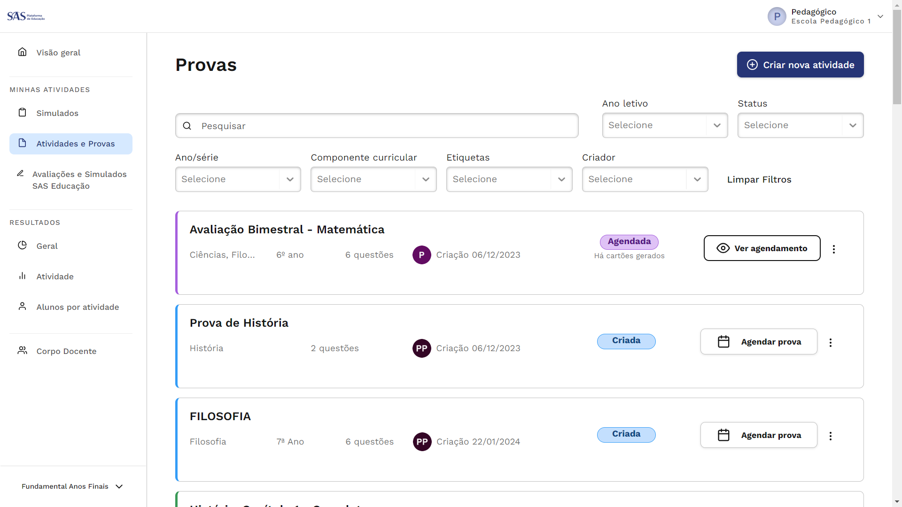Click the creator avatar P on Matemática card
902x507 pixels.
422,255
